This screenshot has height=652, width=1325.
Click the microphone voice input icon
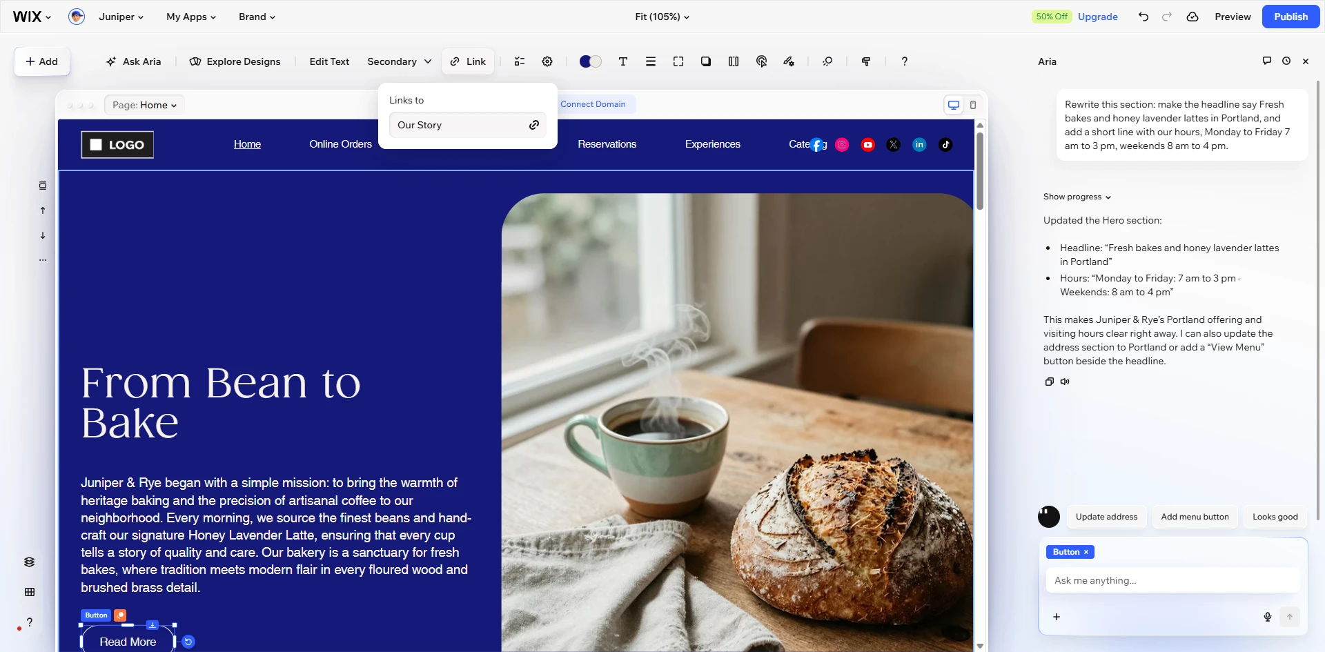pos(1268,617)
